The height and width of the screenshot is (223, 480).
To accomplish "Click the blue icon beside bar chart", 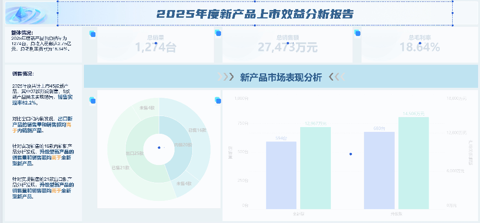I will [x=218, y=100].
